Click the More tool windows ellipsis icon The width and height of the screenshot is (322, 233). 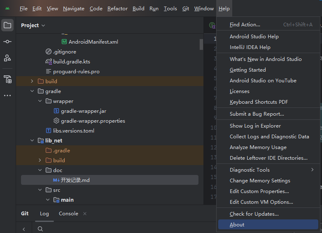click(x=7, y=96)
